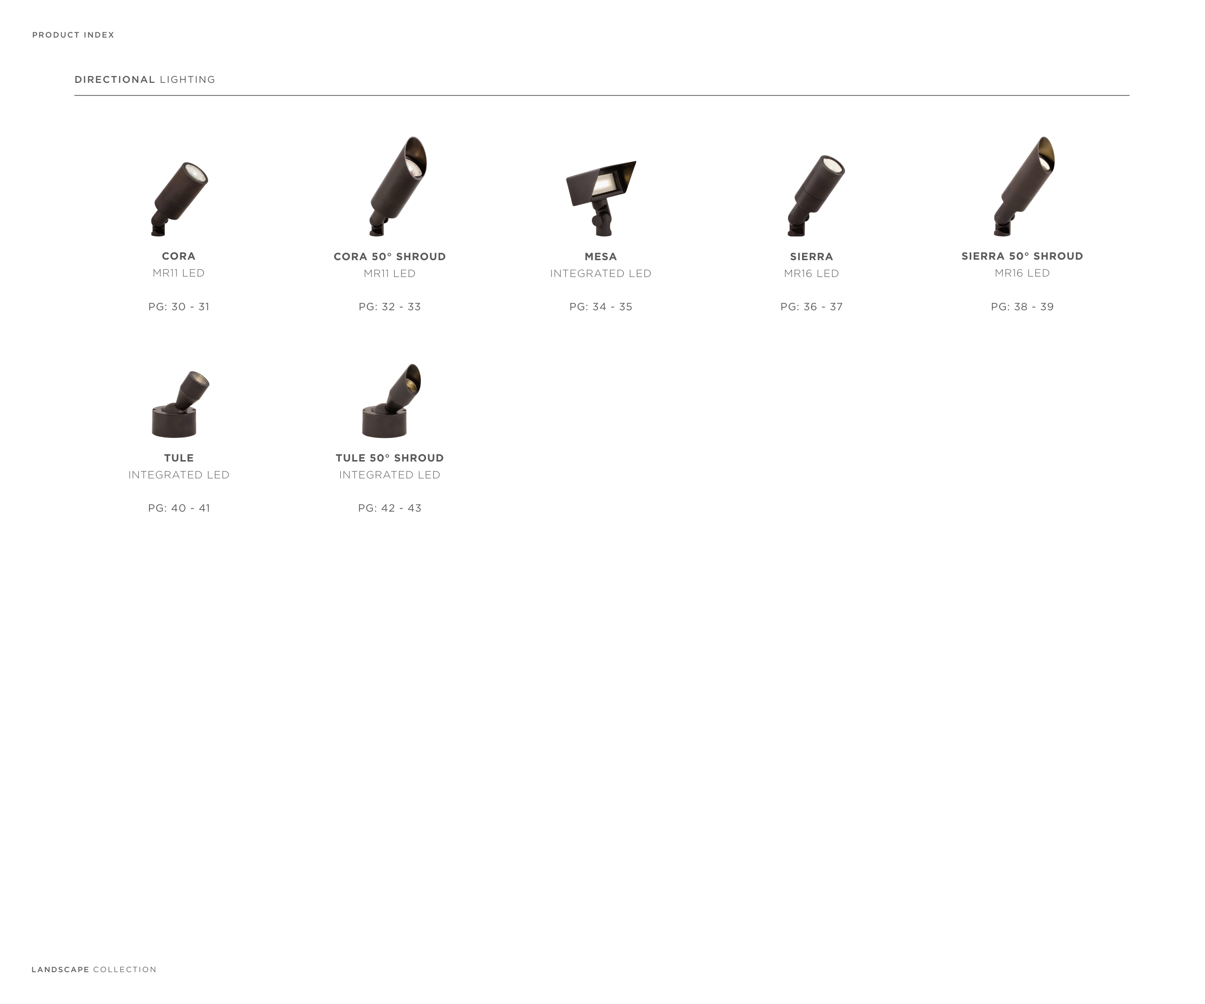Image resolution: width=1205 pixels, height=1004 pixels.
Task: Go to pages 30 - 31 reference
Action: (x=178, y=307)
